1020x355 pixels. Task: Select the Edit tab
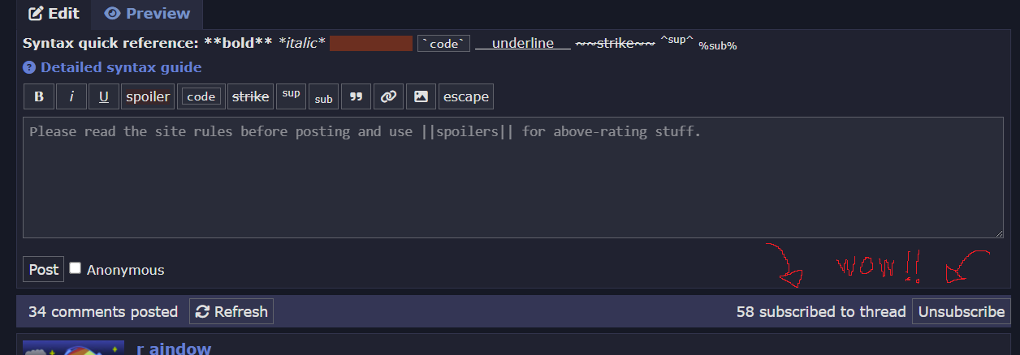click(x=54, y=14)
